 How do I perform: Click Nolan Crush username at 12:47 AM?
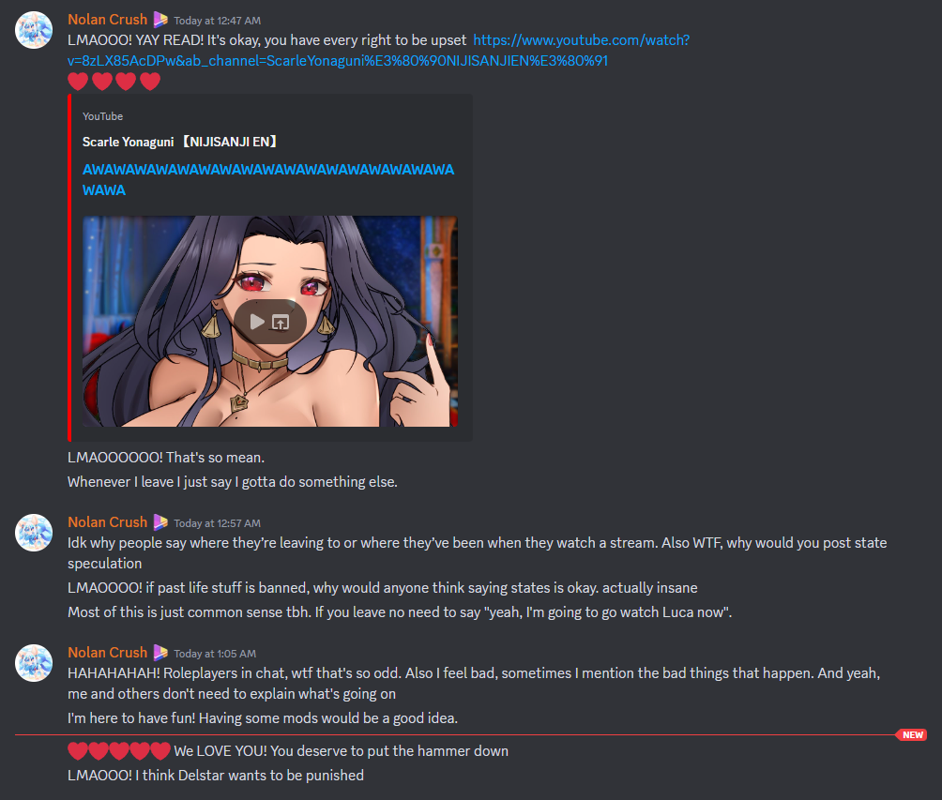(108, 20)
